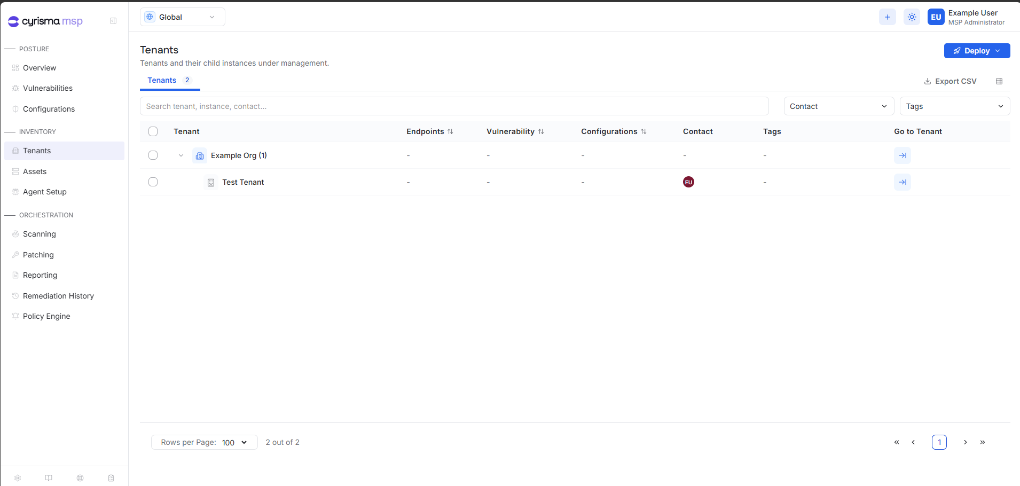
Task: Focus the tenant search field
Action: 454,106
